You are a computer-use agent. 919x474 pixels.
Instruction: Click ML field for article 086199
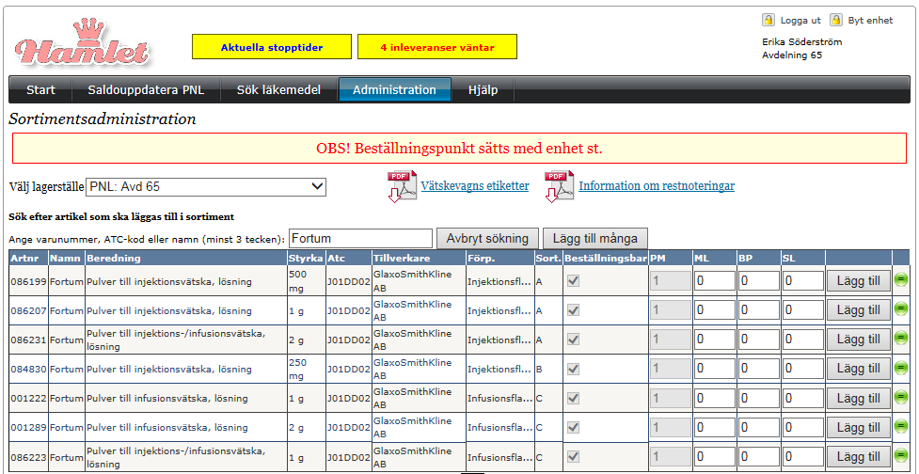click(715, 280)
